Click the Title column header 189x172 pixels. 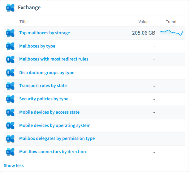pos(24,22)
